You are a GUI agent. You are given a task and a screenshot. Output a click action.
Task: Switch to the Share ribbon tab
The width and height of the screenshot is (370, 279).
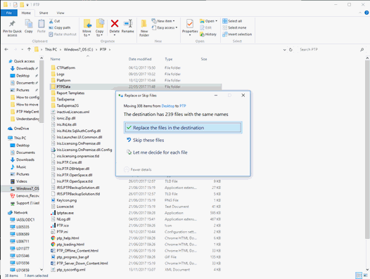click(x=44, y=13)
